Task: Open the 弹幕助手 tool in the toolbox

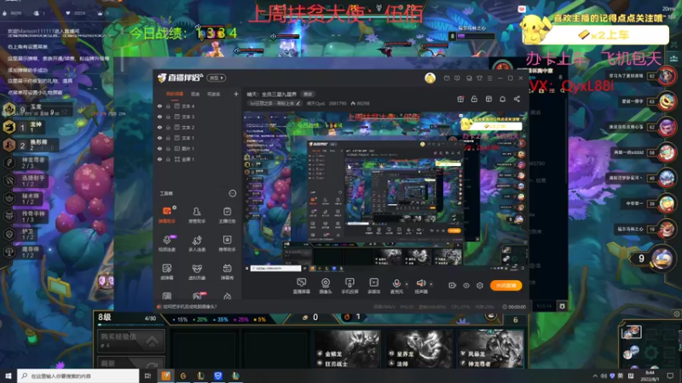Action: coord(166,214)
